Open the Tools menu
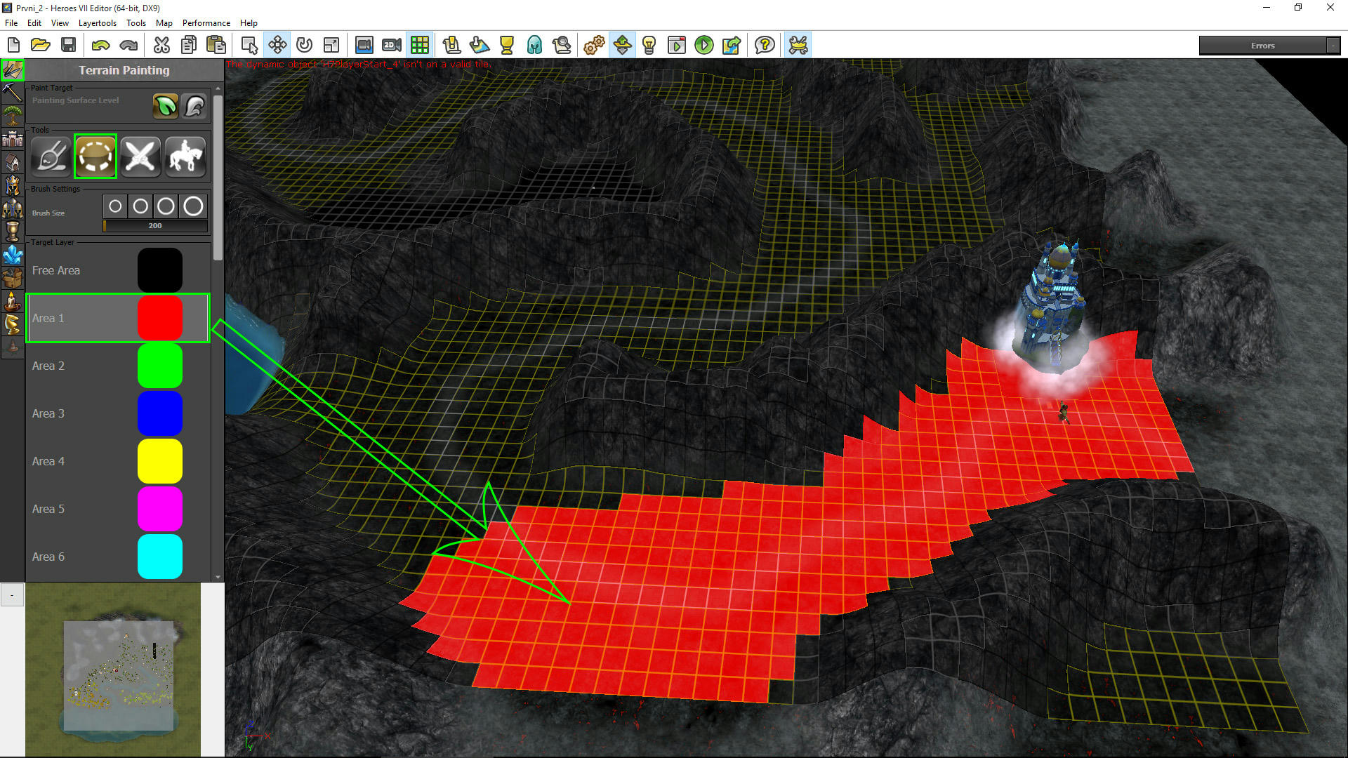 (x=136, y=22)
